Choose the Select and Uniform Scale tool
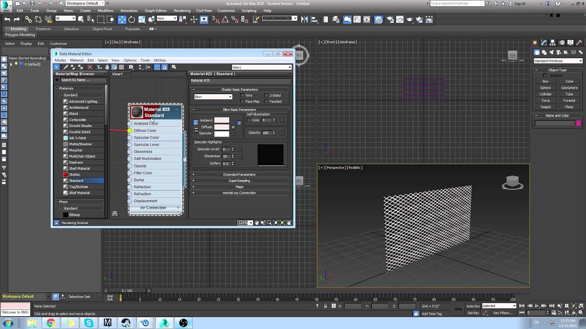 coord(141,19)
